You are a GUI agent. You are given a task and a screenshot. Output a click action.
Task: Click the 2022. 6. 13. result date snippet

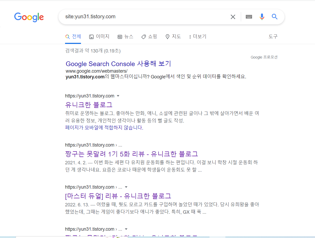pyautogui.click(x=77, y=205)
